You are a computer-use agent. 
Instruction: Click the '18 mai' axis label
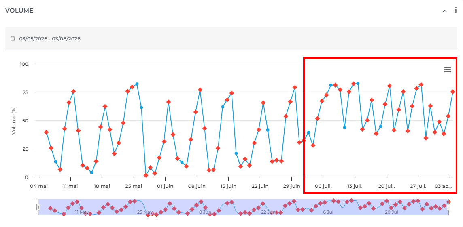102,186
